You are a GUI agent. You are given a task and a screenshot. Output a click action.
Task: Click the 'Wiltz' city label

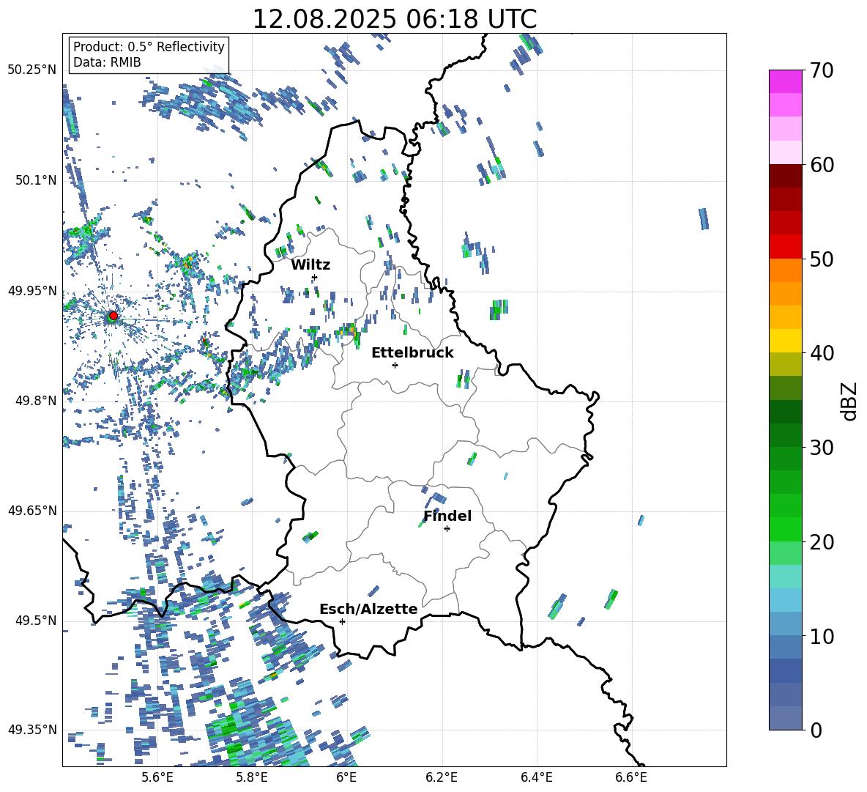tap(310, 265)
